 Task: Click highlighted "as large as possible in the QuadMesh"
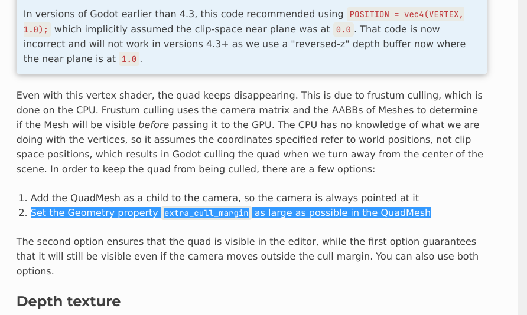tap(342, 212)
